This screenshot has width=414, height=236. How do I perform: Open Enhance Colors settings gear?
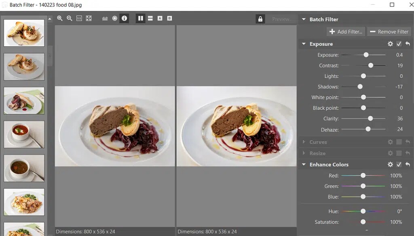point(390,164)
